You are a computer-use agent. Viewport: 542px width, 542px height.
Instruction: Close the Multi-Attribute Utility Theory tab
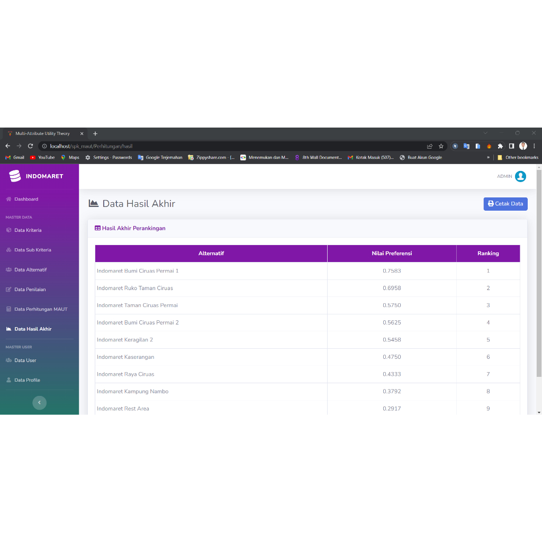(x=82, y=134)
